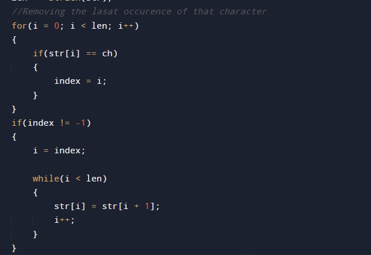Viewport: 371px width, 255px height.
Task: Click the 'i = index;' statement
Action: click(59, 151)
